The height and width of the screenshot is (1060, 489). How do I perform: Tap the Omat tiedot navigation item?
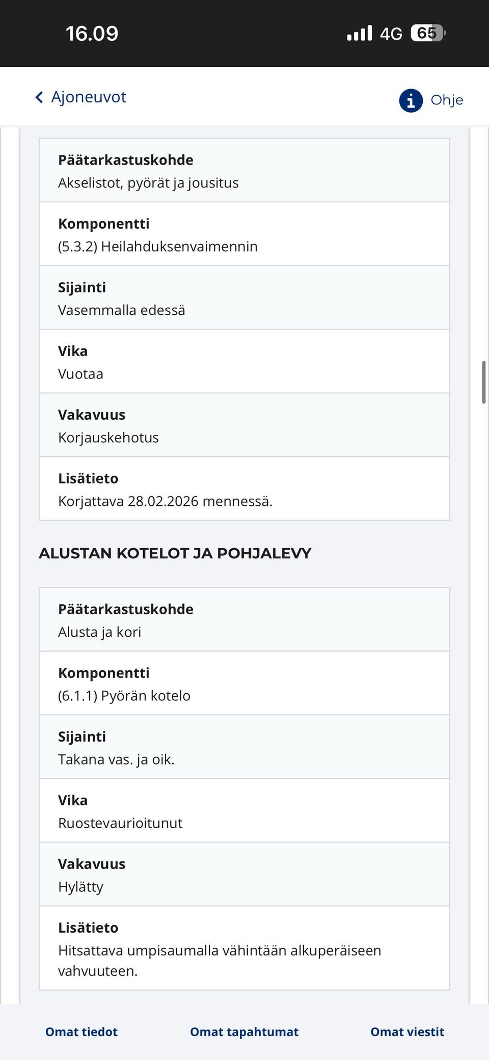click(81, 1032)
